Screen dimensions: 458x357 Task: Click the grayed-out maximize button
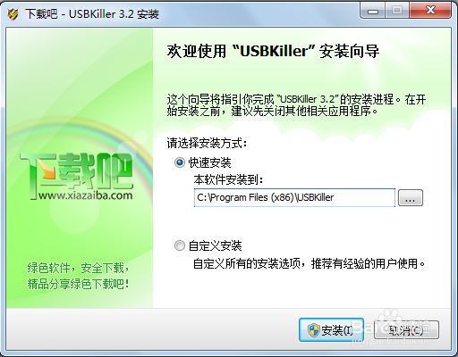click(397, 11)
